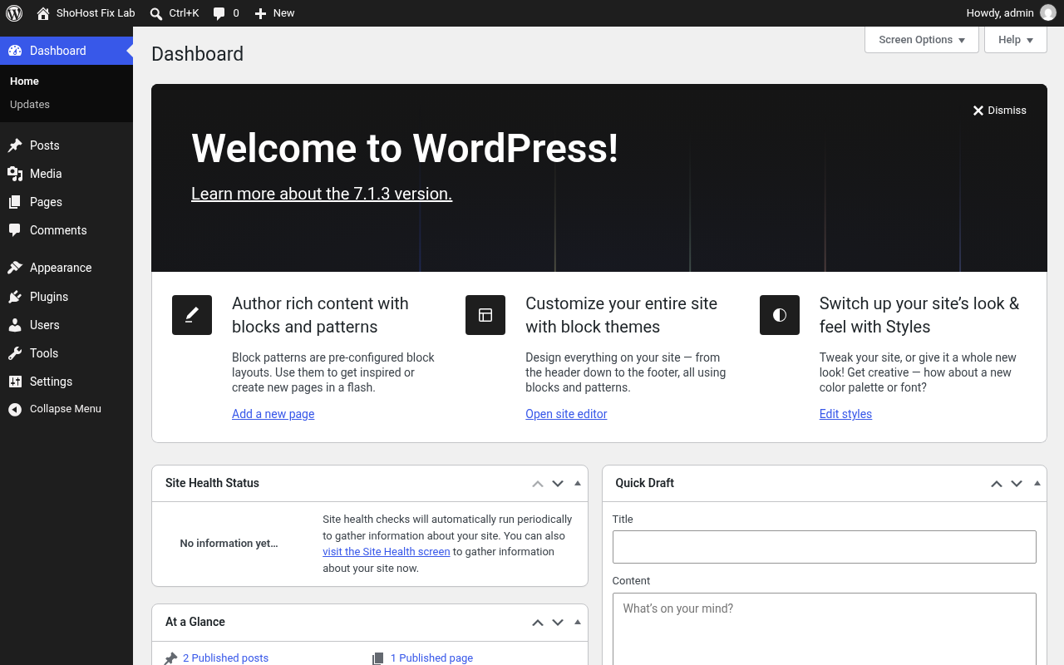The image size is (1064, 665).
Task: Click the pen icon beside Author rich content
Action: 192,315
